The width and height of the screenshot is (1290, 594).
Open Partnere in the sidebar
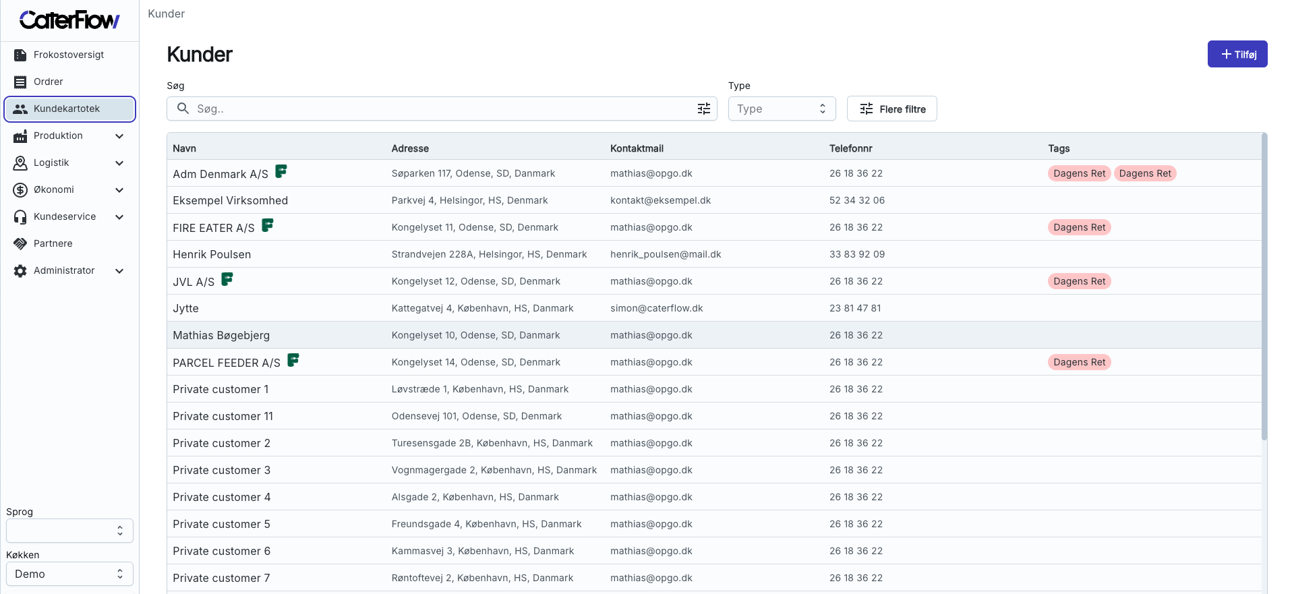point(69,243)
